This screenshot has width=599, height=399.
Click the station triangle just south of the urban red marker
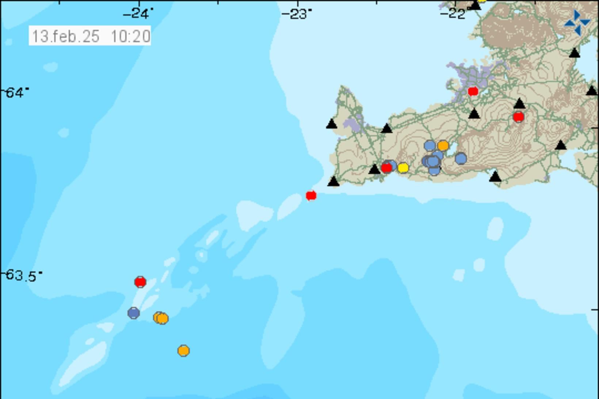[x=474, y=114]
